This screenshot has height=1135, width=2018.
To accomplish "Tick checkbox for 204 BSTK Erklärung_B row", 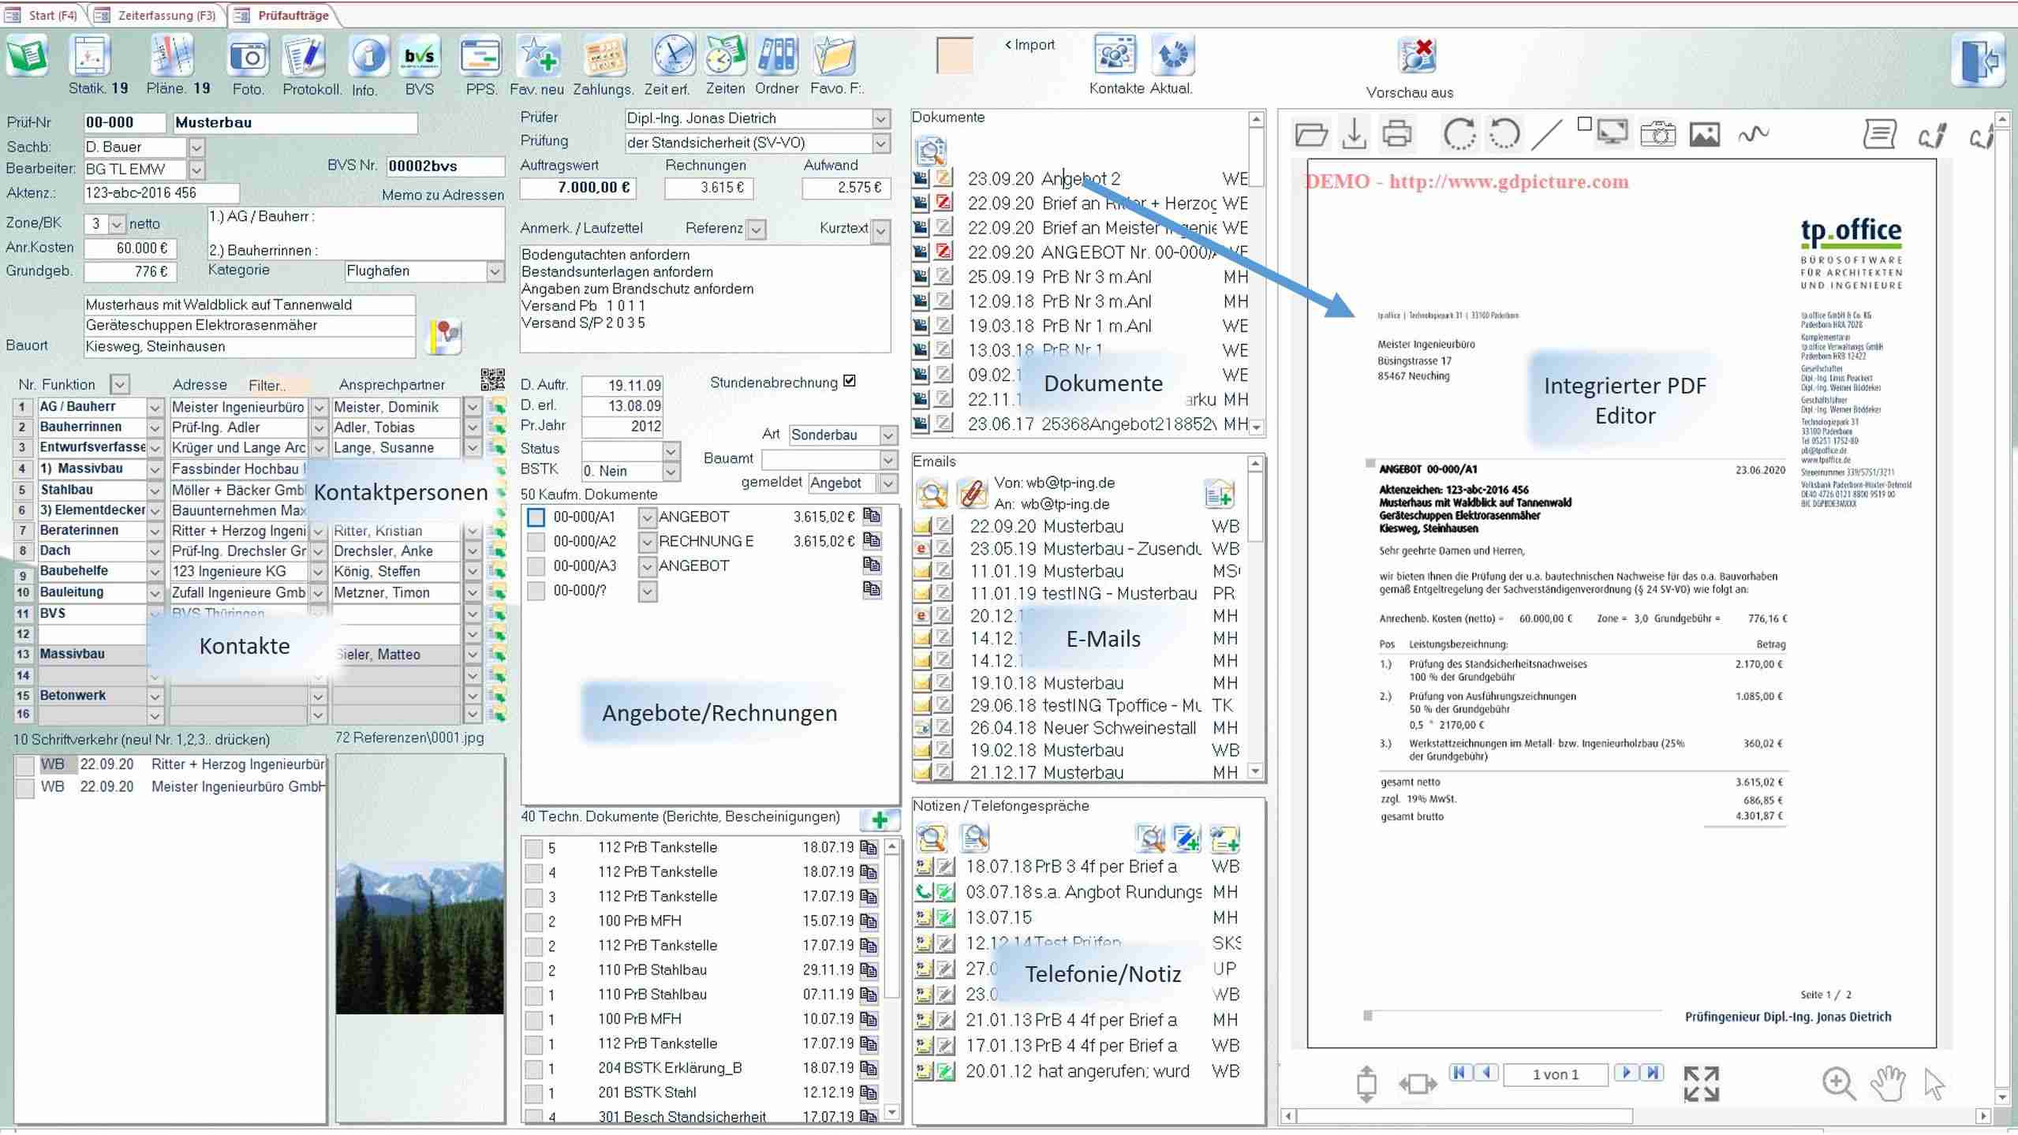I will coord(534,1069).
